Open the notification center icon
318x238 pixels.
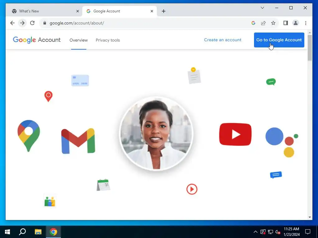[x=308, y=232]
